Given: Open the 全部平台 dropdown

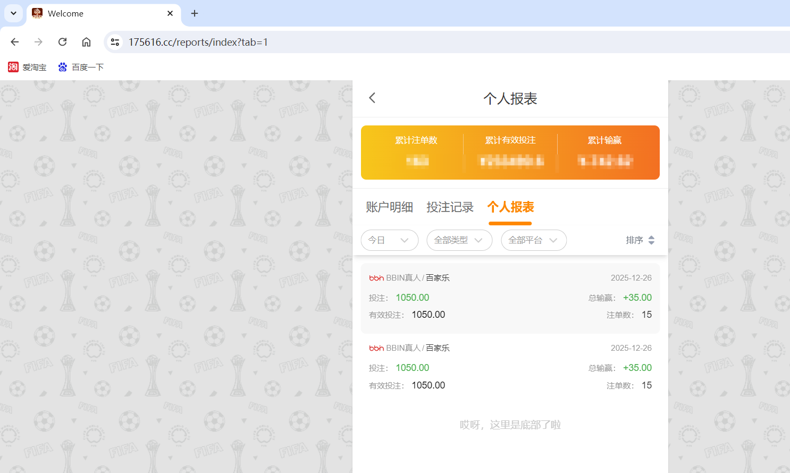Looking at the screenshot, I should [533, 240].
